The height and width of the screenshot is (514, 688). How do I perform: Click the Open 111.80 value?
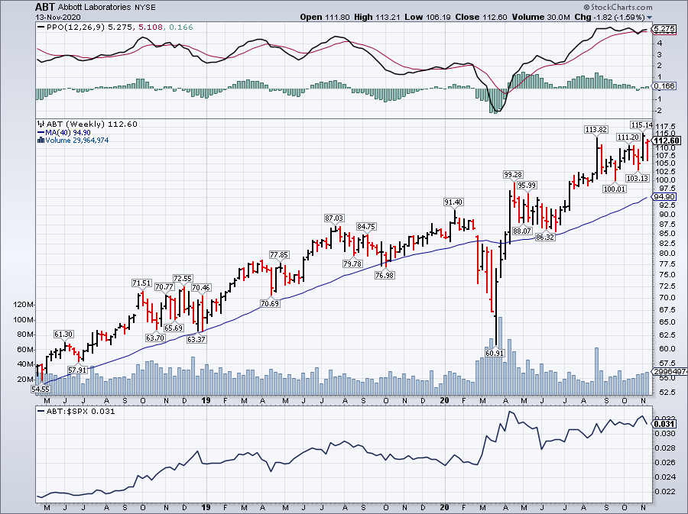(325, 17)
